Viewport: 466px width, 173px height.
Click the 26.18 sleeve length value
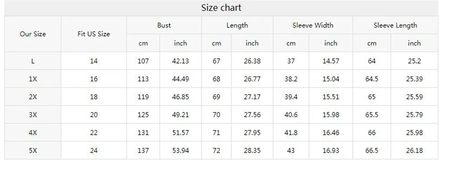[x=414, y=151]
